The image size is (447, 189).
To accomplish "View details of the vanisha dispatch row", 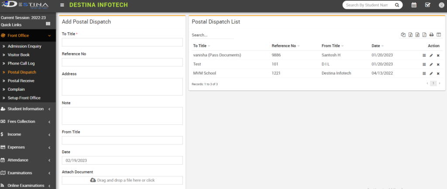I will 424,55.
